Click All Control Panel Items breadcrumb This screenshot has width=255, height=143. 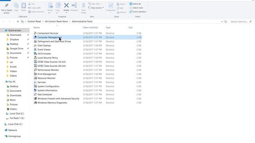point(56,21)
